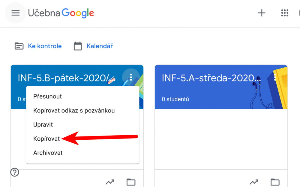The width and height of the screenshot is (300, 187).
Task: Open the INF-5.A-středa-2020 class title
Action: click(211, 78)
